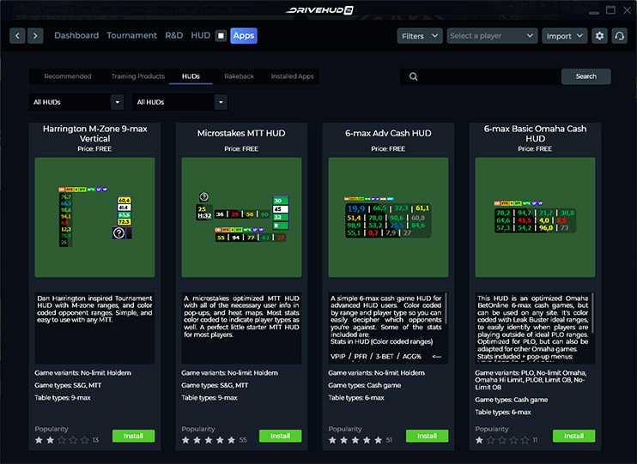Click the search magnifier icon
637x464 pixels.
coord(413,76)
